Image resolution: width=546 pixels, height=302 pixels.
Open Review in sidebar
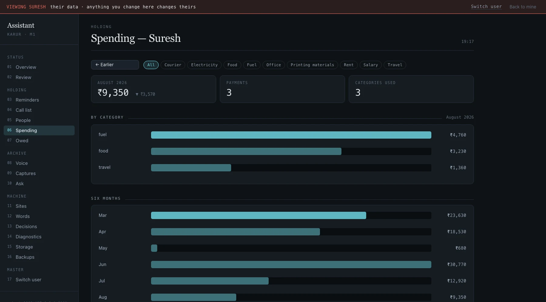pyautogui.click(x=39, y=77)
